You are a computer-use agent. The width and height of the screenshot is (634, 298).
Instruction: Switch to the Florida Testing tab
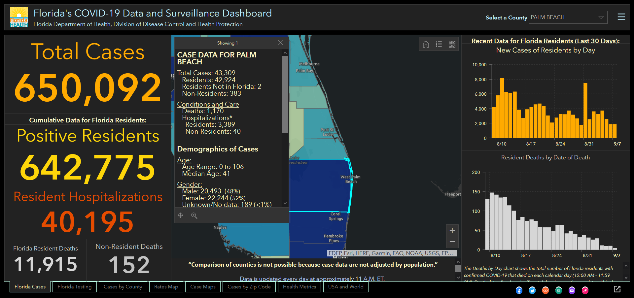pyautogui.click(x=75, y=287)
